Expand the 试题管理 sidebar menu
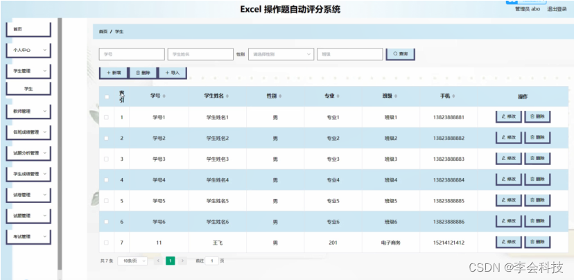Screen dimensions: 574x280 tap(28, 216)
